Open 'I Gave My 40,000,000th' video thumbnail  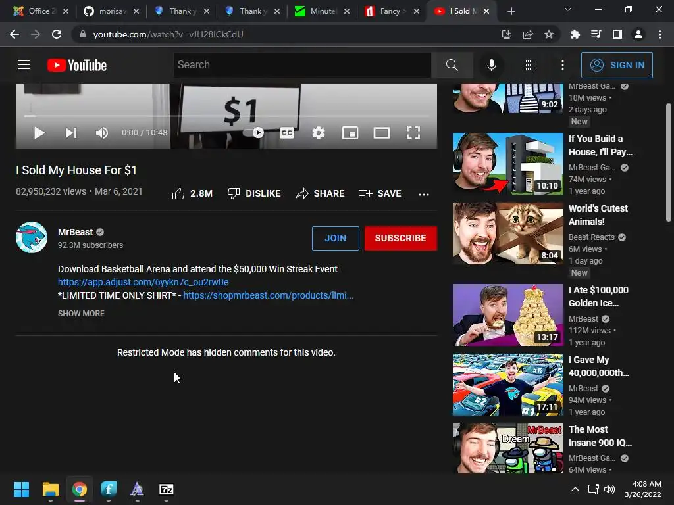point(507,385)
